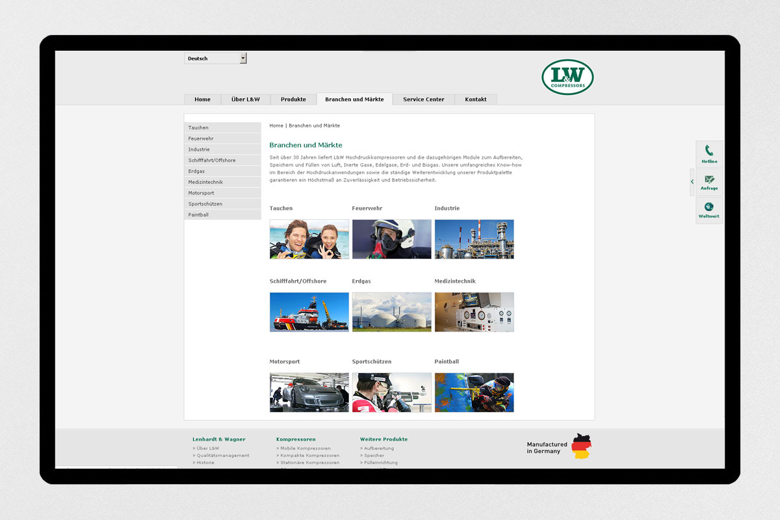
Task: Switch to the Service Center tab
Action: [x=423, y=99]
